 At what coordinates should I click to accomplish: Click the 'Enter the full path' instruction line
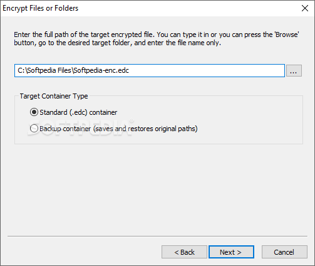click(157, 35)
